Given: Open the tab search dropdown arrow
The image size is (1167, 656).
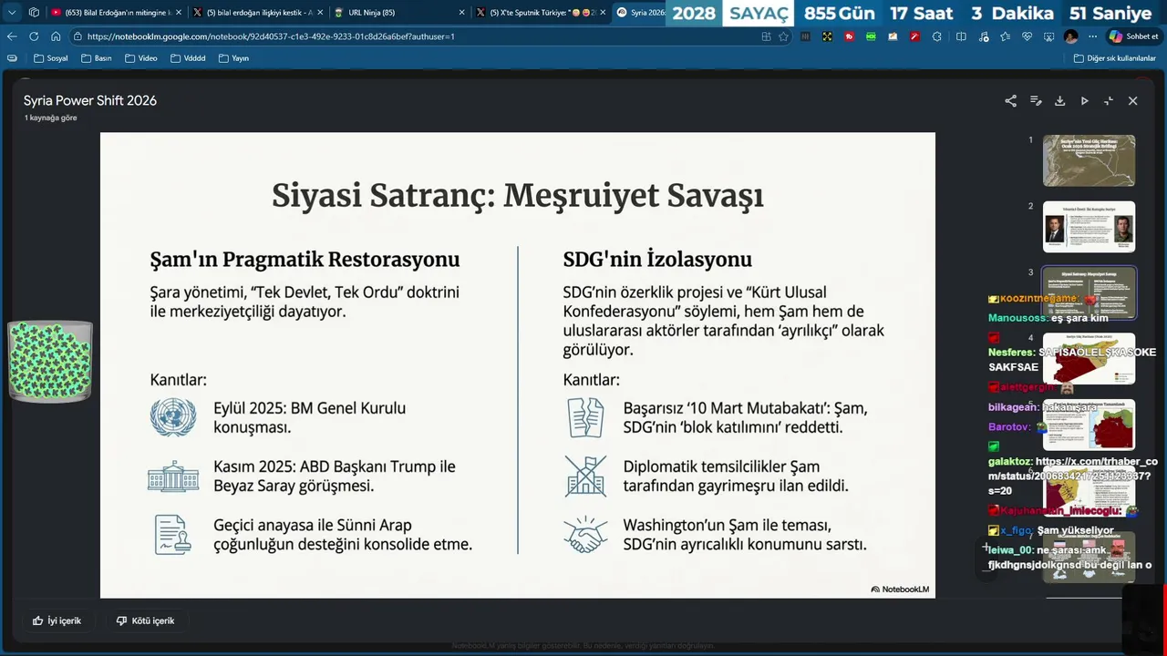Looking at the screenshot, I should click(x=12, y=13).
